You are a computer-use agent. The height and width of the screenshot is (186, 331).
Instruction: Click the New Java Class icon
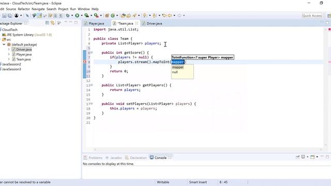pos(113,16)
